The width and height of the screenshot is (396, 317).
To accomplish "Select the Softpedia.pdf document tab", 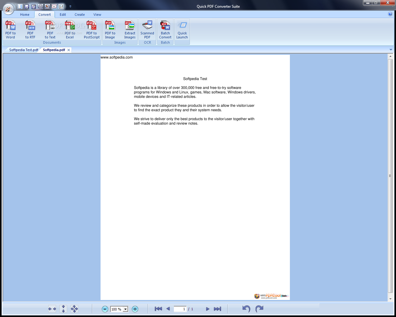I will pos(54,50).
